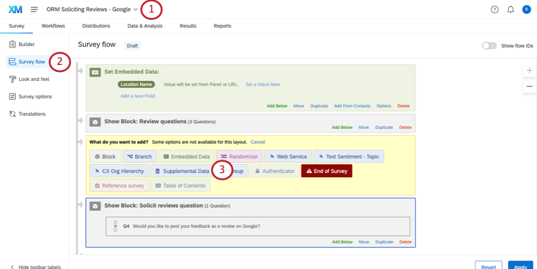Collapse sidebar with Hide toolbar labels
Image resolution: width=537 pixels, height=269 pixels.
(35, 266)
